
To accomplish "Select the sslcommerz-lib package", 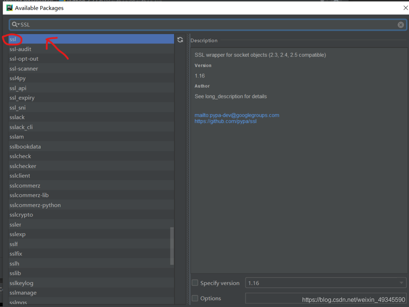I will (91, 195).
